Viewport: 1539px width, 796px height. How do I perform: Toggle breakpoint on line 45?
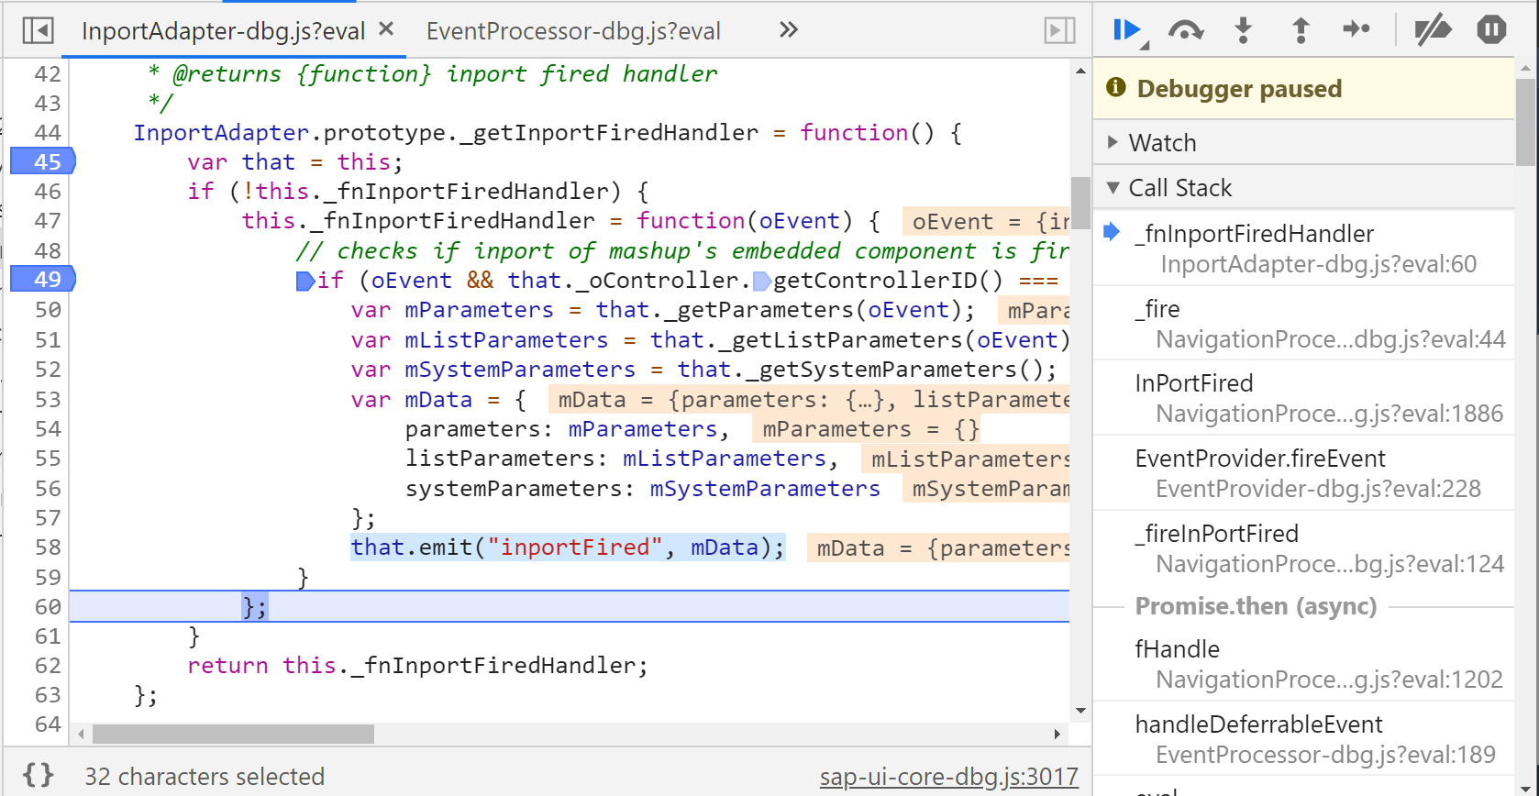[43, 161]
